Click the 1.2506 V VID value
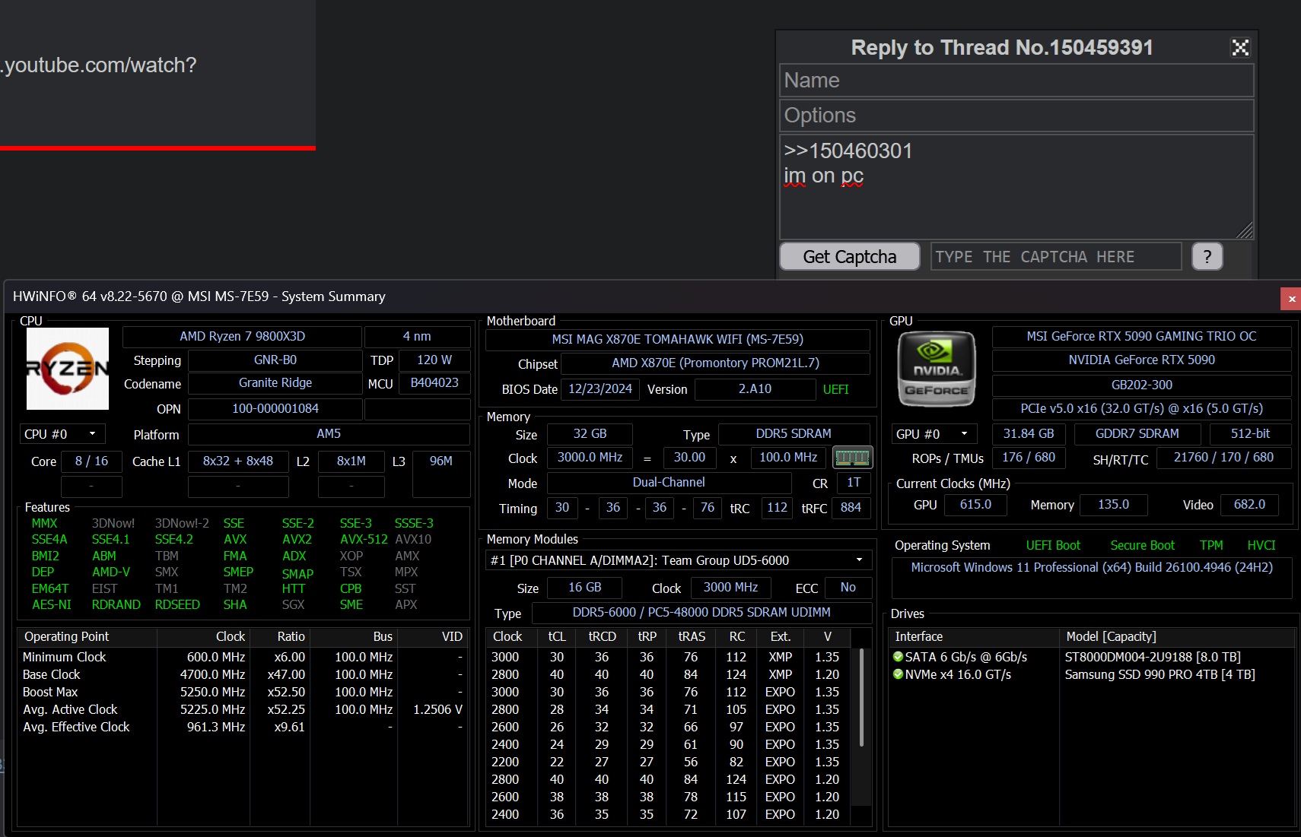This screenshot has height=837, width=1301. click(437, 709)
